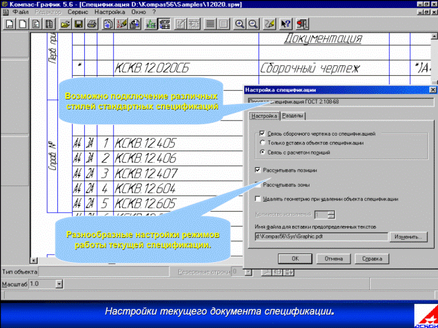The image size is (438, 328).
Task: Create a new drawing sheet document
Action: (x=9, y=24)
